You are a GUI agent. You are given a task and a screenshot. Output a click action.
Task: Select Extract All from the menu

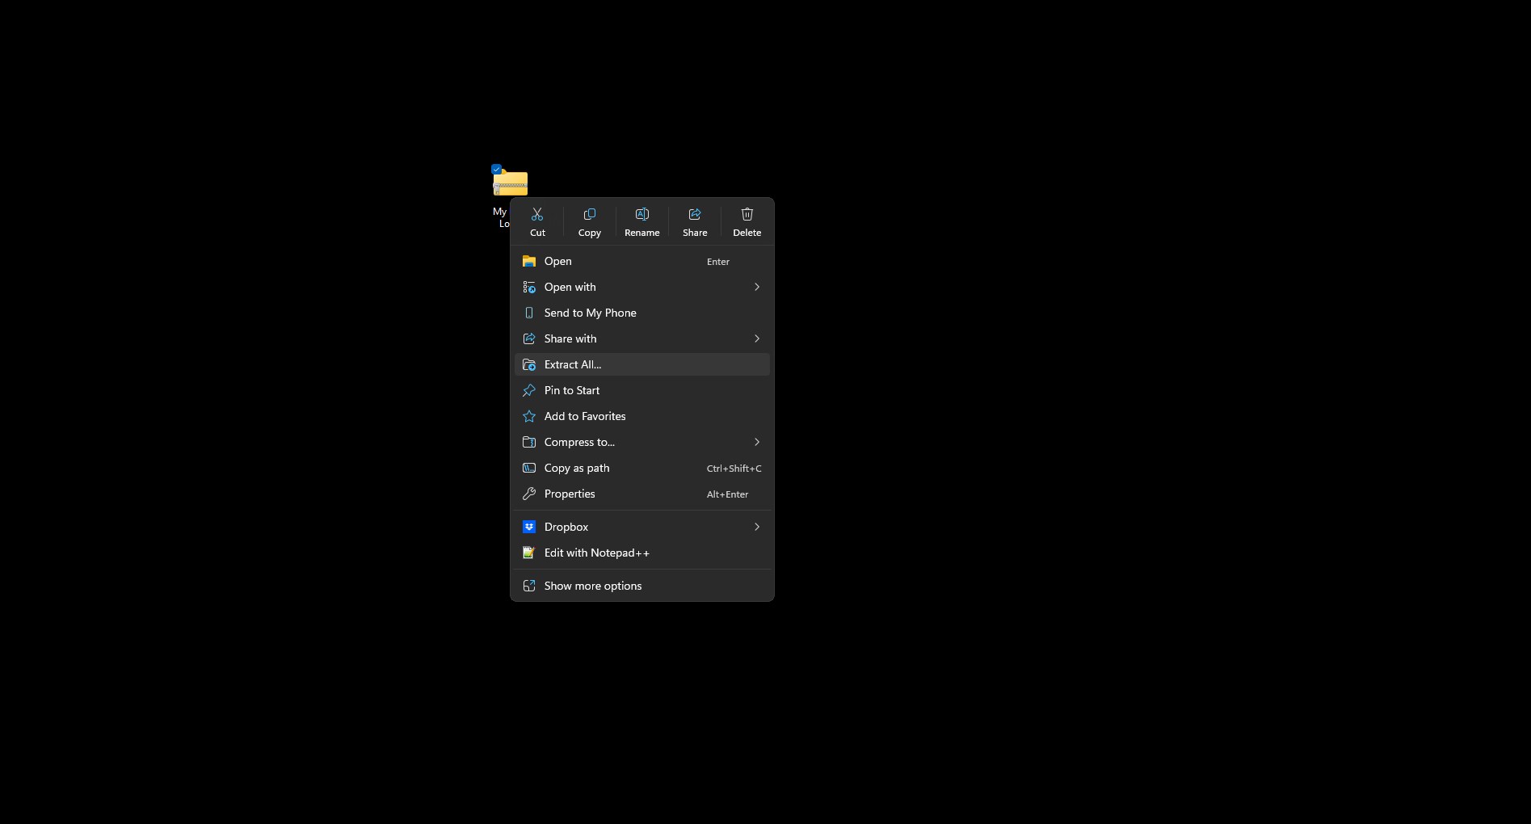572,364
